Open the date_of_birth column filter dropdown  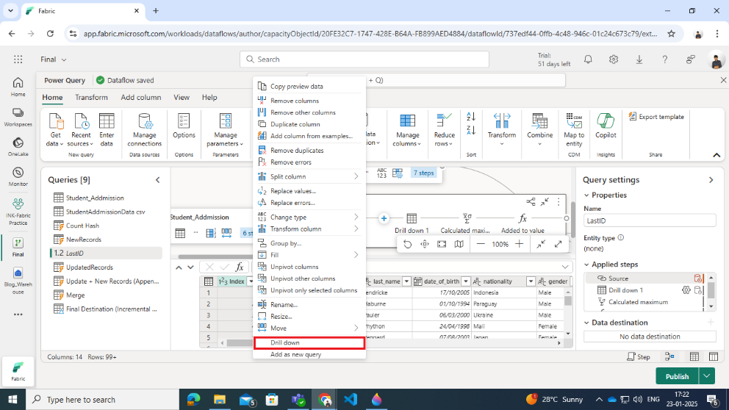tap(465, 281)
